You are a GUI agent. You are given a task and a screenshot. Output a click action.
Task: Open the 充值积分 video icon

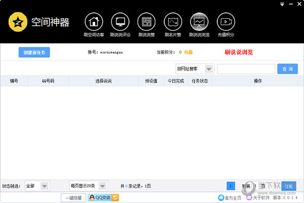(226, 22)
